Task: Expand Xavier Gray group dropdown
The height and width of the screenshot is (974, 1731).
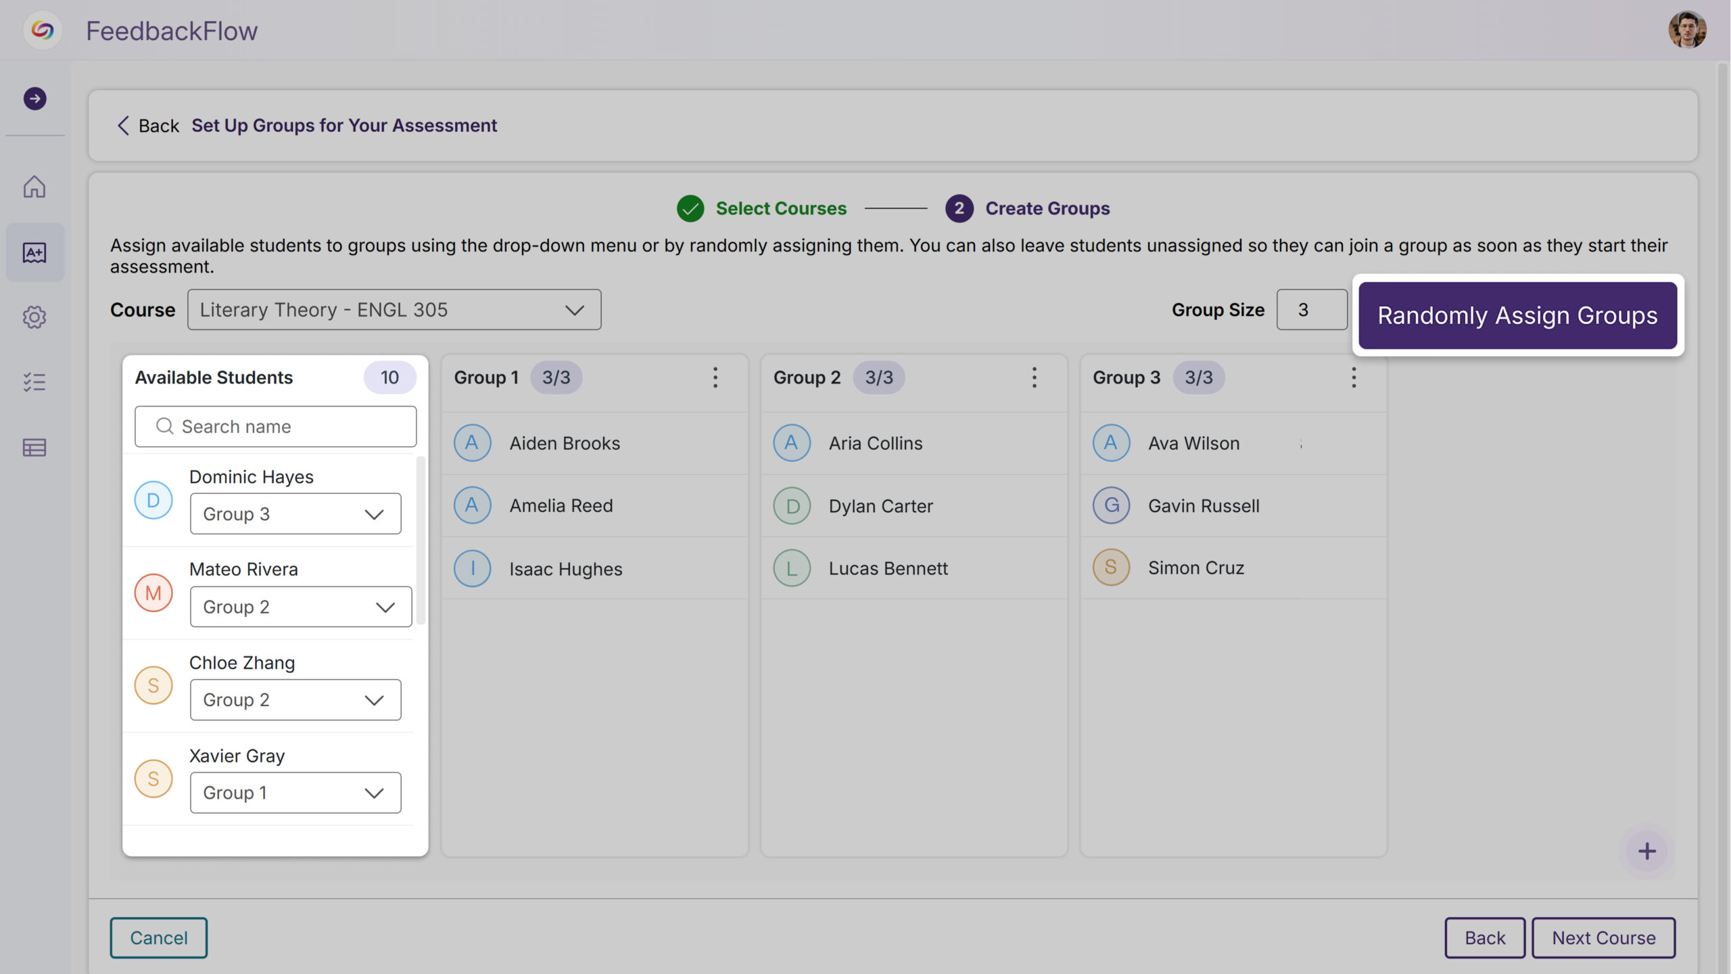Action: pos(295,793)
